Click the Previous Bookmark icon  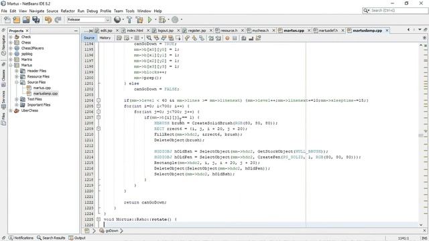[x=187, y=38]
